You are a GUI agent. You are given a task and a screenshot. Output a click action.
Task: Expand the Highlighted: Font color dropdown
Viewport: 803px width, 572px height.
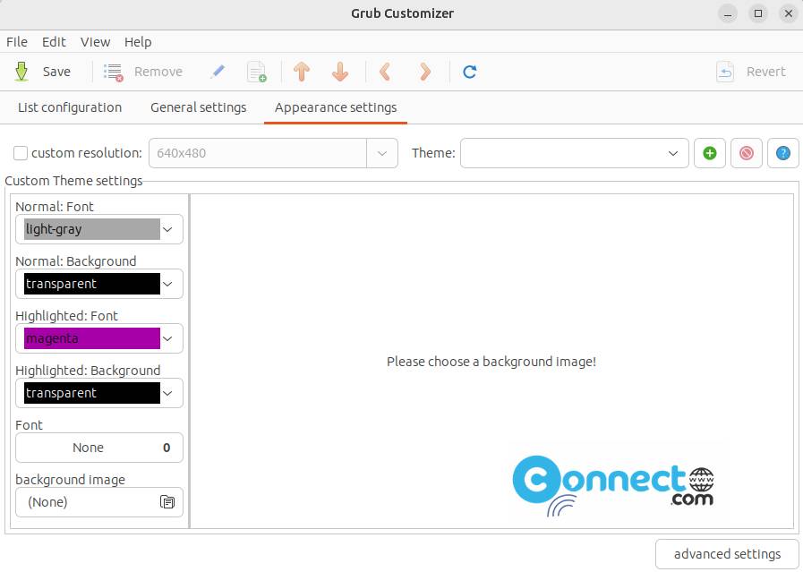(167, 338)
